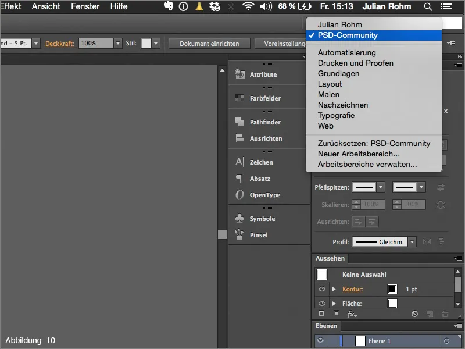Image resolution: width=465 pixels, height=349 pixels.
Task: Open the brush definition 5 Pt. dropdown
Action: click(x=36, y=43)
